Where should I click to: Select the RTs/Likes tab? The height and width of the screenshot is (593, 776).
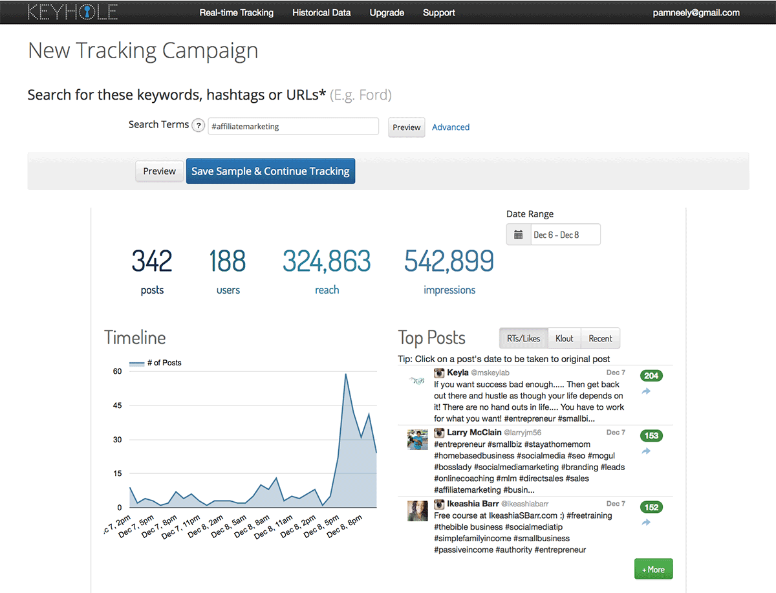pyautogui.click(x=524, y=338)
